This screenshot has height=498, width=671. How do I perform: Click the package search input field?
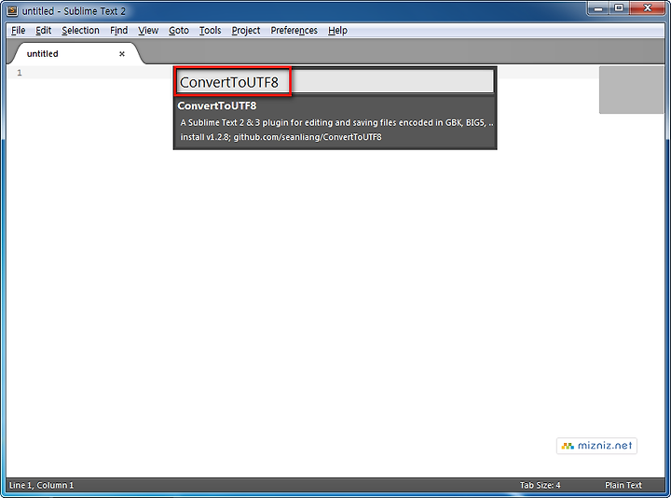335,81
